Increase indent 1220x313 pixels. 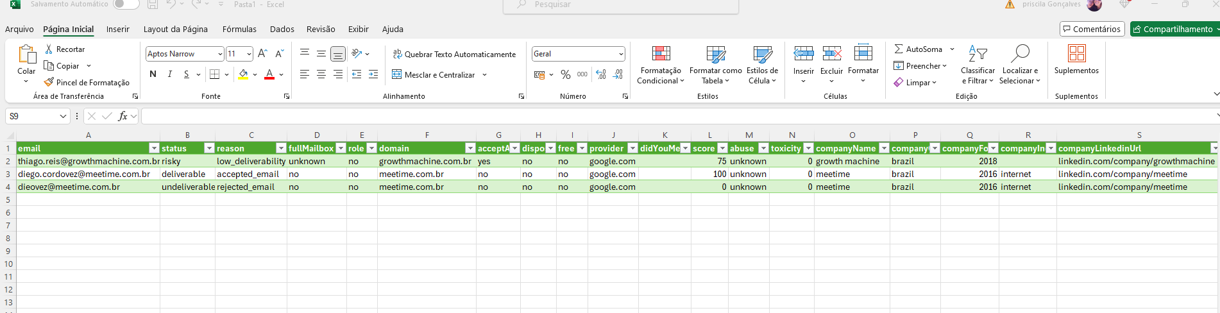373,74
